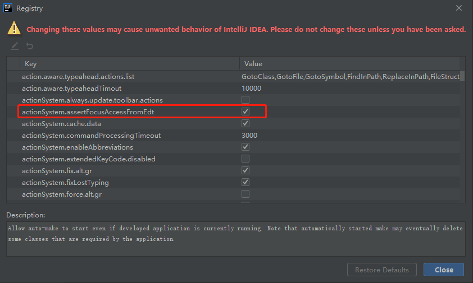This screenshot has height=283, width=473.
Task: Sort by the Key column header
Action: coord(130,63)
